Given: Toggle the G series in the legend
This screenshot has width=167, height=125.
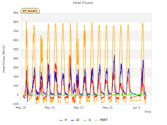Looking at the screenshot, I should click(x=87, y=120).
